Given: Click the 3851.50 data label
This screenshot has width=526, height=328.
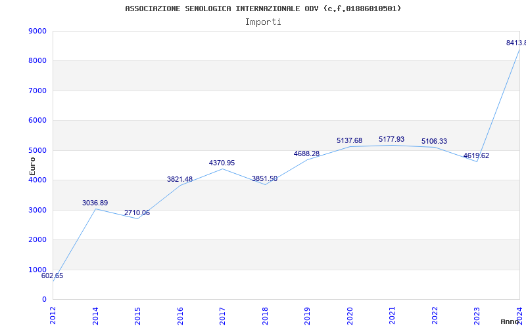Looking at the screenshot, I should tap(265, 178).
